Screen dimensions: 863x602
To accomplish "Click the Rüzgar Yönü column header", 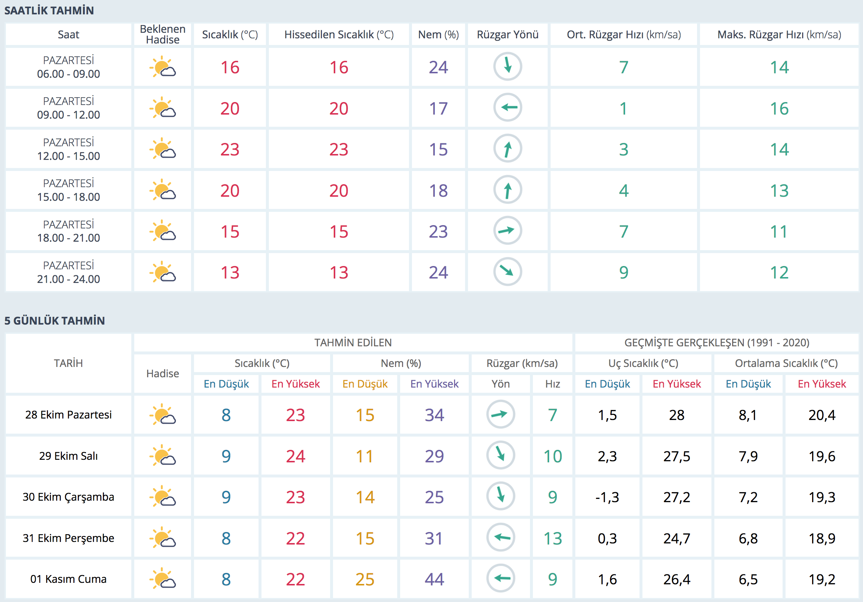I will tap(507, 35).
